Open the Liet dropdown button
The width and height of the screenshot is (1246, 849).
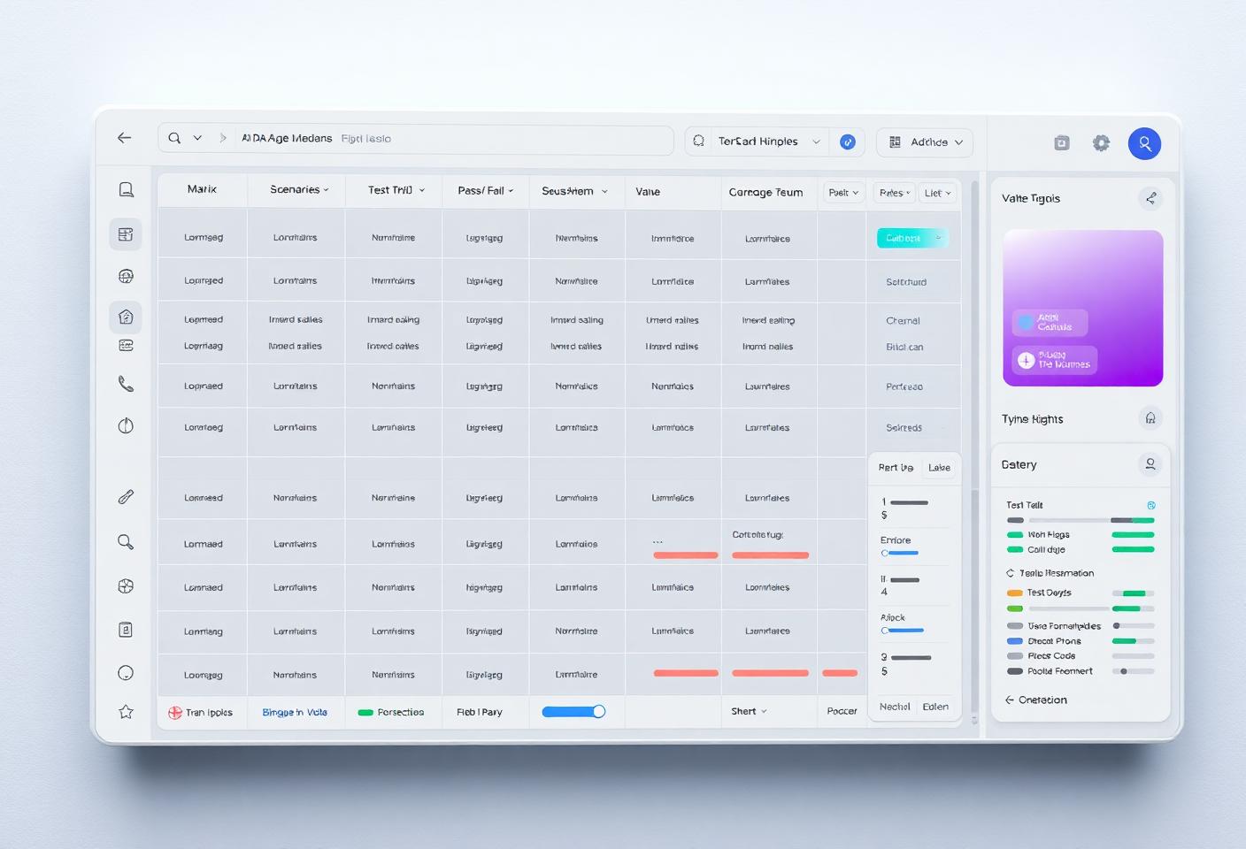[937, 193]
